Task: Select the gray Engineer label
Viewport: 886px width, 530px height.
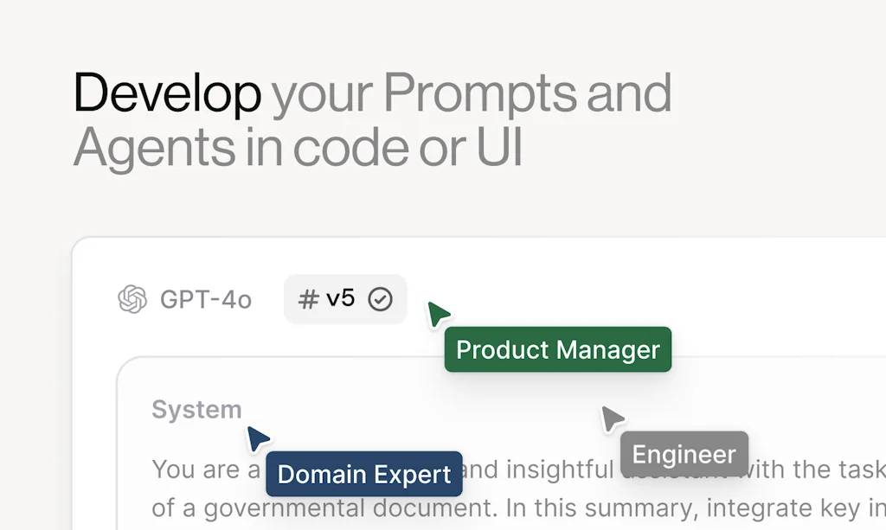Action: tap(684, 454)
